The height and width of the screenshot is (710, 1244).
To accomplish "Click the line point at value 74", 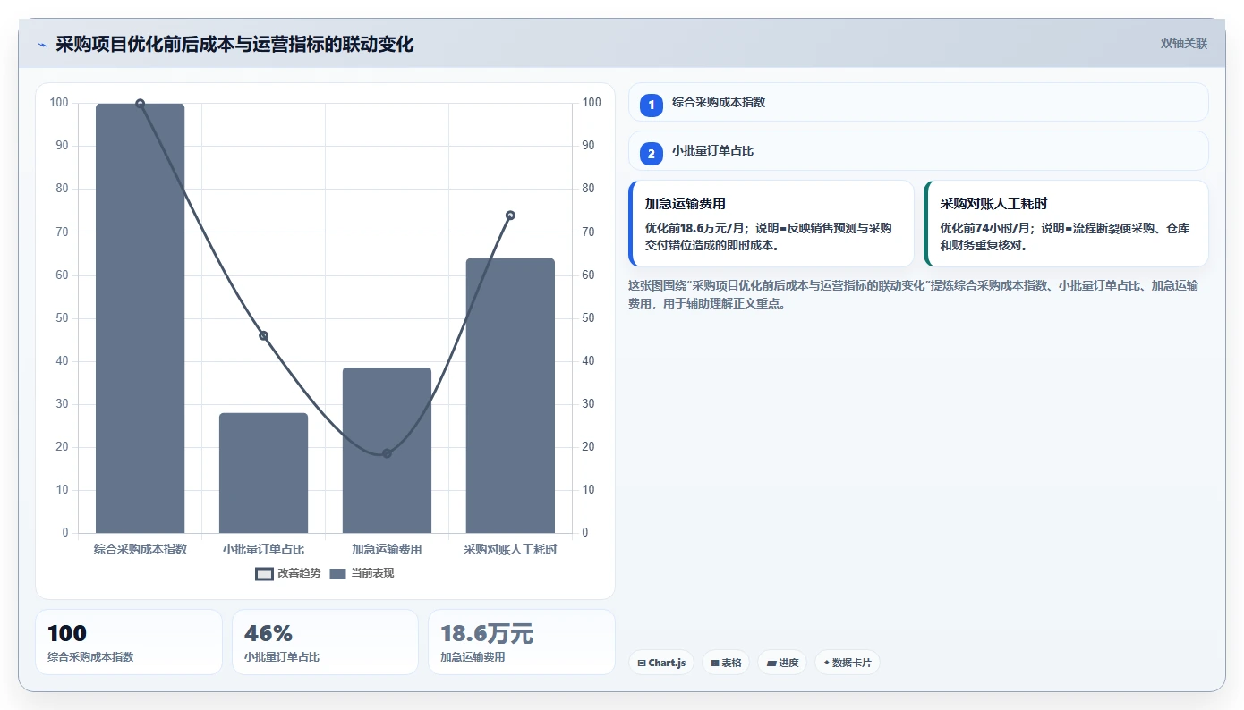I will 511,216.
